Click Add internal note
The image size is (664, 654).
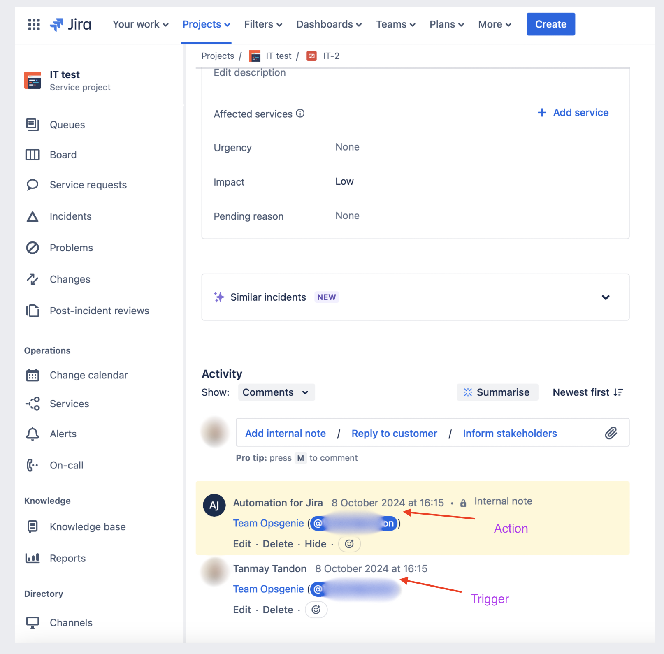click(x=286, y=433)
